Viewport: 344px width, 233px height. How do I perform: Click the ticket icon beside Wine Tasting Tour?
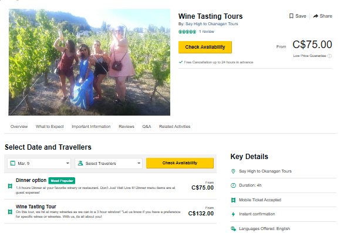(x=10, y=212)
